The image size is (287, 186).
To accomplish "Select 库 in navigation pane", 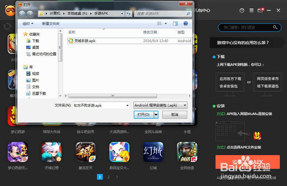I will 28,67.
